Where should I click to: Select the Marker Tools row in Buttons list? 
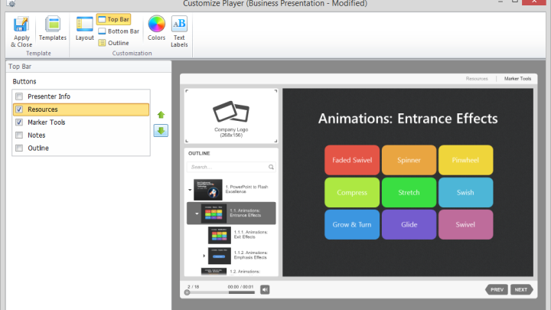[x=81, y=122]
